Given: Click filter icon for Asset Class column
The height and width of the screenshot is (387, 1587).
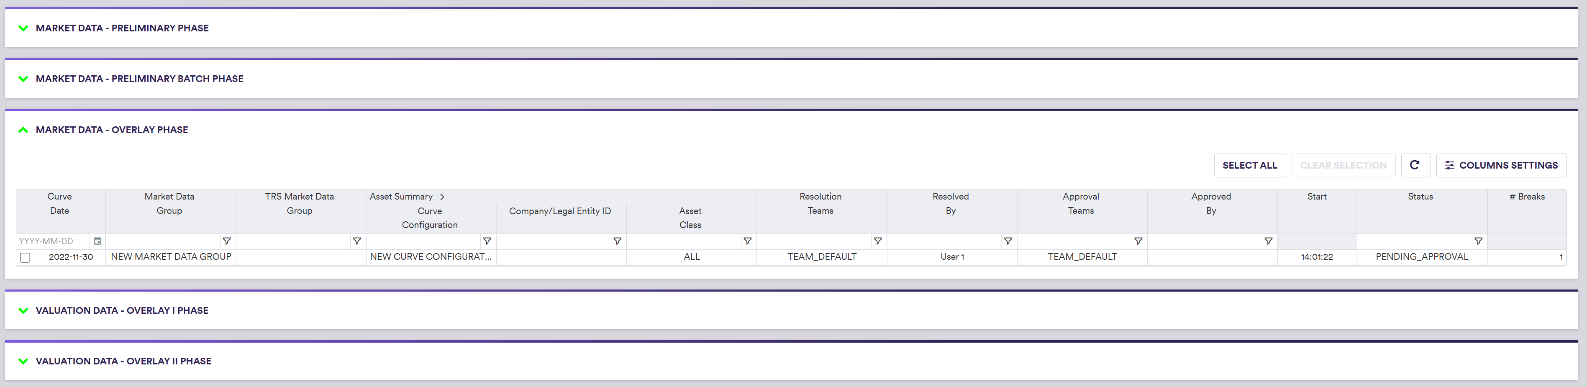Looking at the screenshot, I should pyautogui.click(x=747, y=241).
